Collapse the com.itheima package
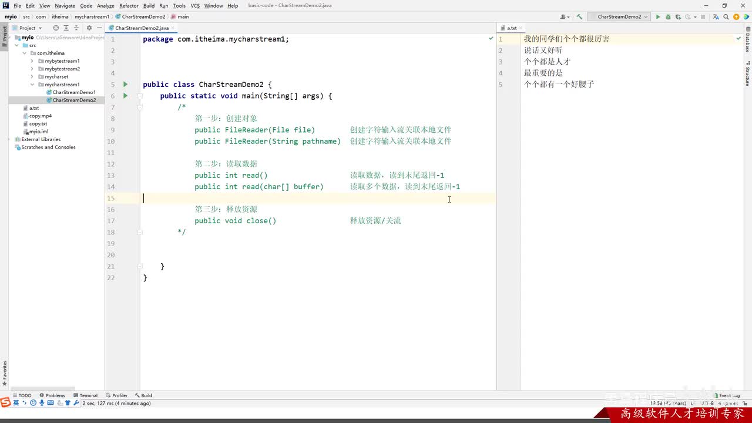This screenshot has width=752, height=423. (x=25, y=53)
